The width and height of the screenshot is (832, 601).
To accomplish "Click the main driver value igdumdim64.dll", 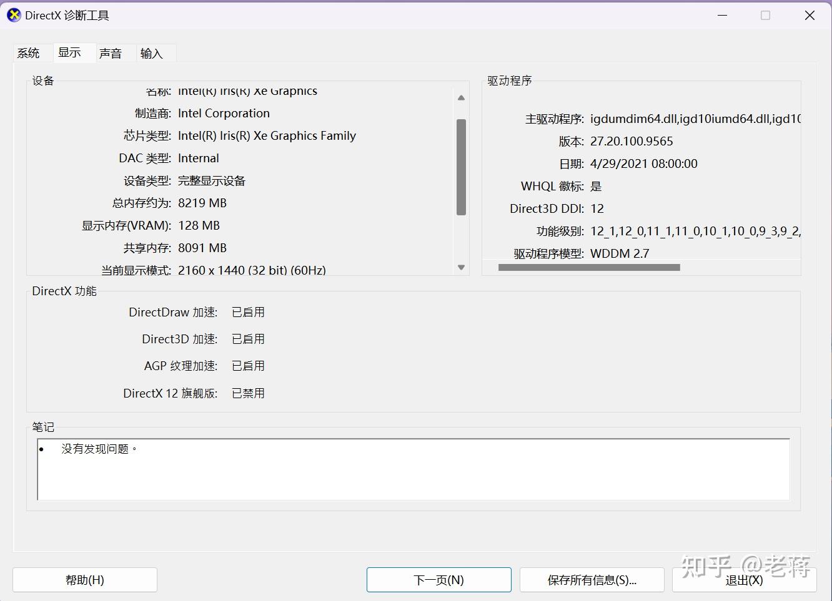I will click(695, 119).
